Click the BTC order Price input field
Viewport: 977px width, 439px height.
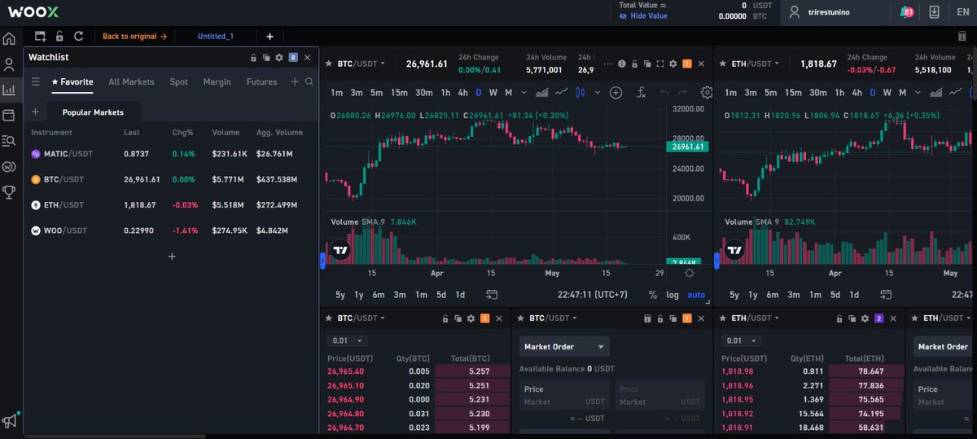click(x=564, y=395)
